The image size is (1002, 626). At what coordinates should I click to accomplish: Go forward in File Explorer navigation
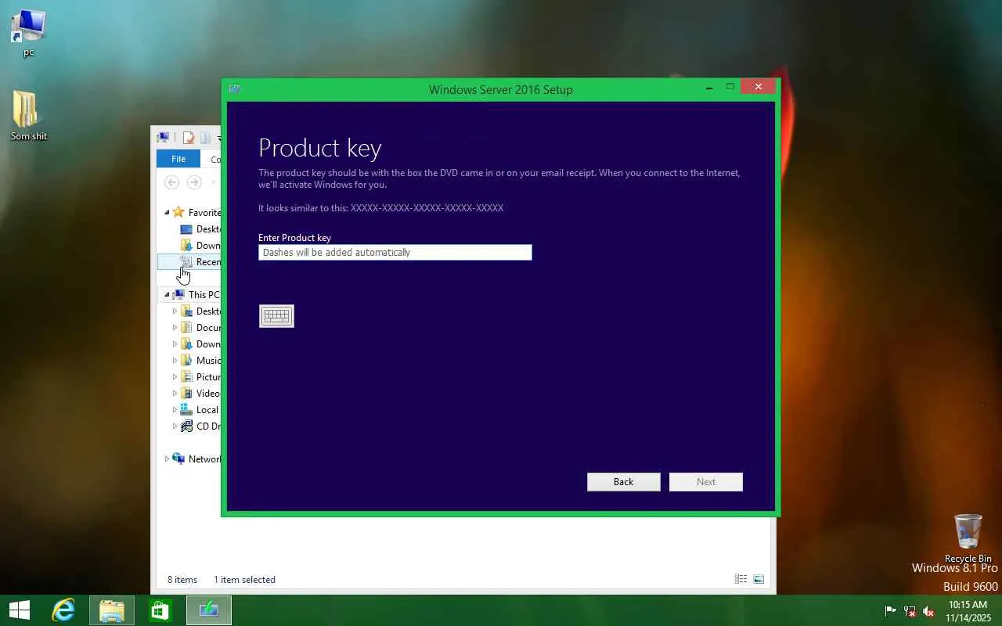194,182
